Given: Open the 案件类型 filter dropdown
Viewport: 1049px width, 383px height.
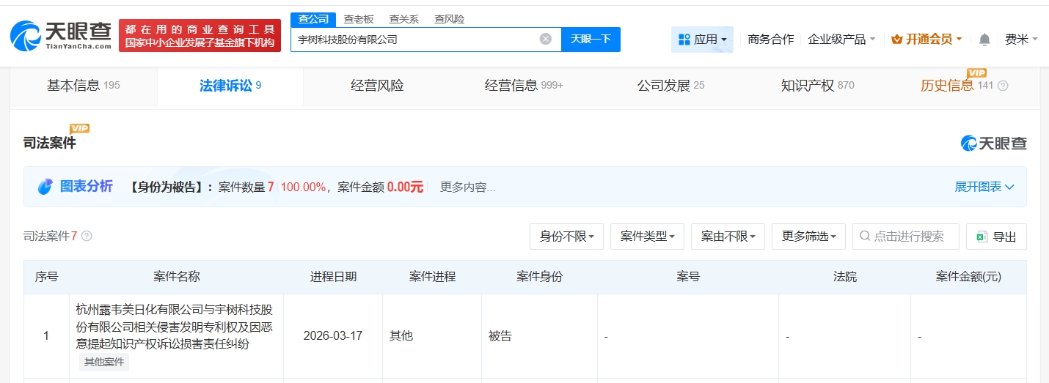Looking at the screenshot, I should (x=647, y=237).
